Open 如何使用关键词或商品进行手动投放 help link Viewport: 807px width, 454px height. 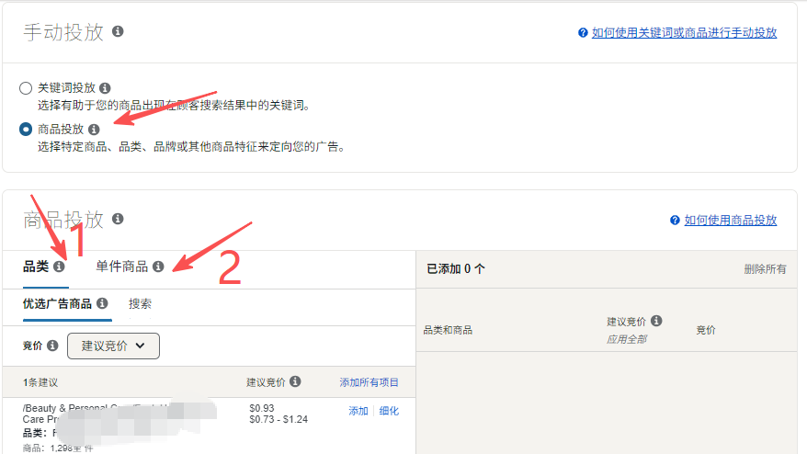684,32
